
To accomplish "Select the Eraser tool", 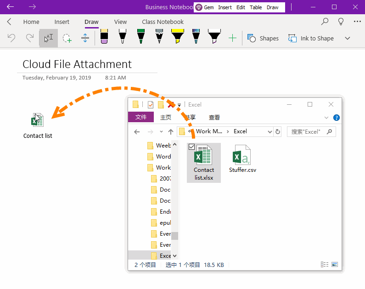I will click(104, 36).
